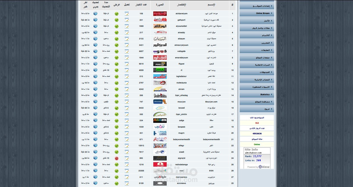The height and width of the screenshot is (187, 353).
Task: Open الفيديوهات sidebar menu item
Action: (x=257, y=72)
